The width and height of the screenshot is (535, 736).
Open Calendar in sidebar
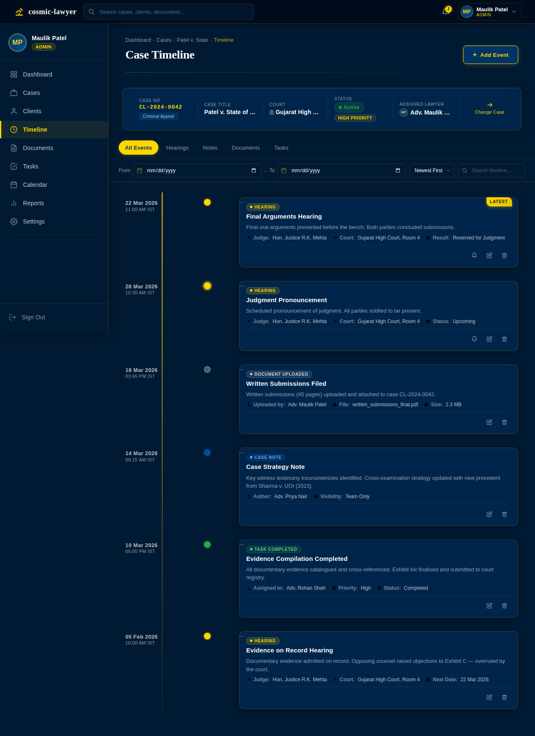tap(54, 185)
